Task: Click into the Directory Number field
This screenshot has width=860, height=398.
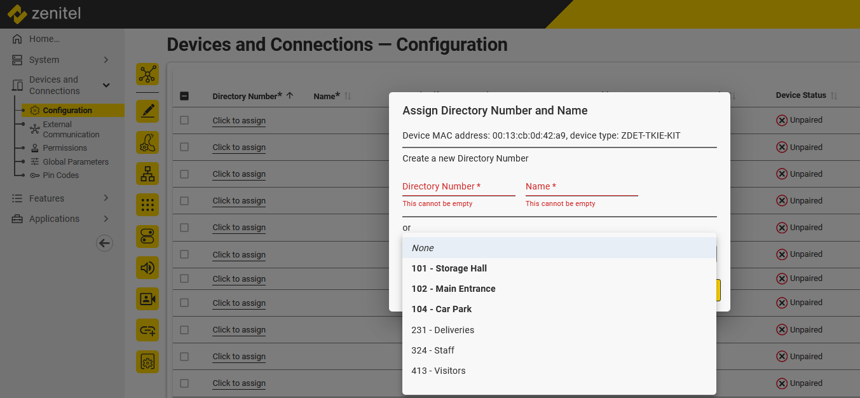Action: 458,187
